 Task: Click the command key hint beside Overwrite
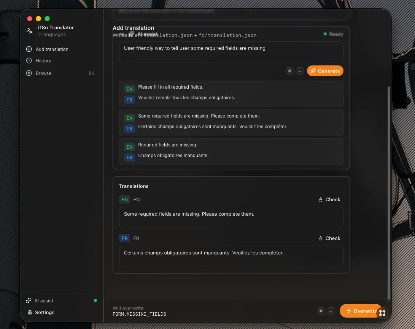(x=321, y=311)
